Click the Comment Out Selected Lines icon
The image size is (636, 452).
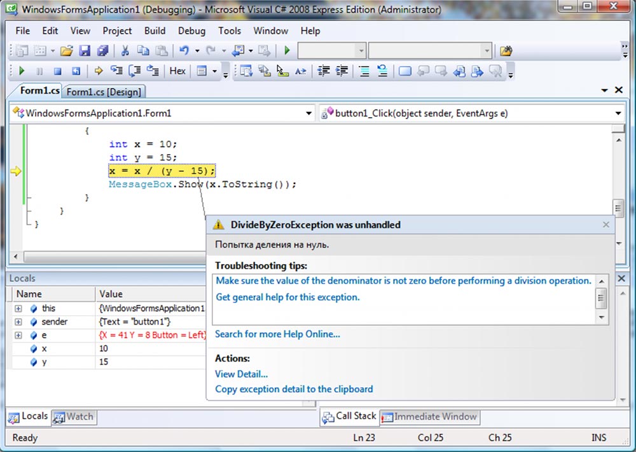click(364, 71)
